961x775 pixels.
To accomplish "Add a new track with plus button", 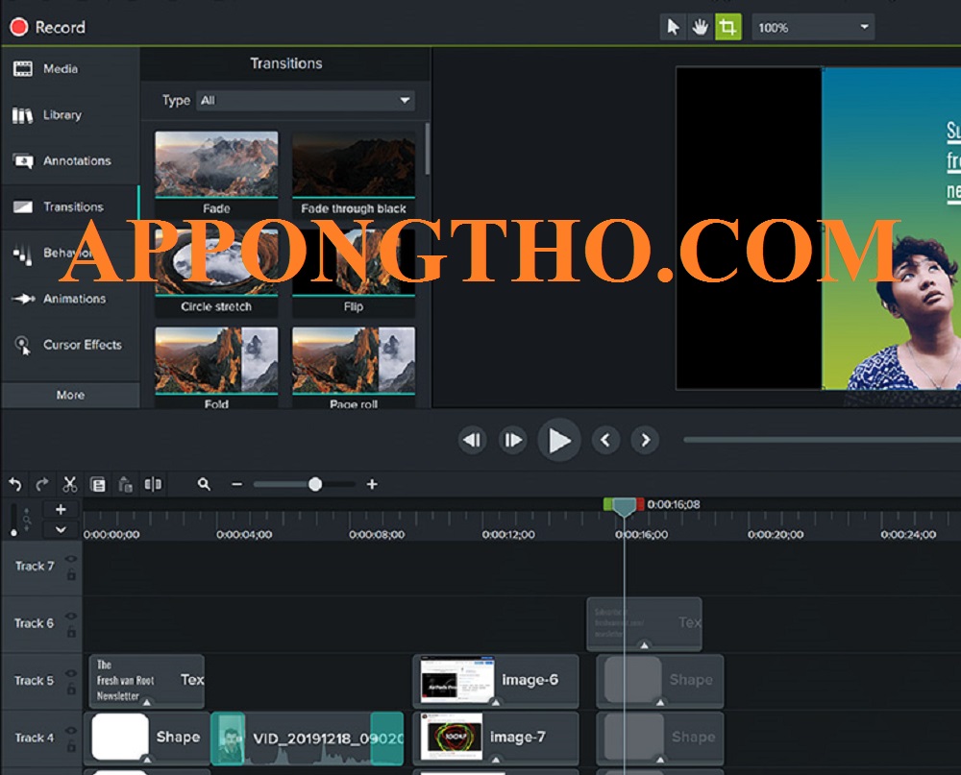I will [61, 509].
